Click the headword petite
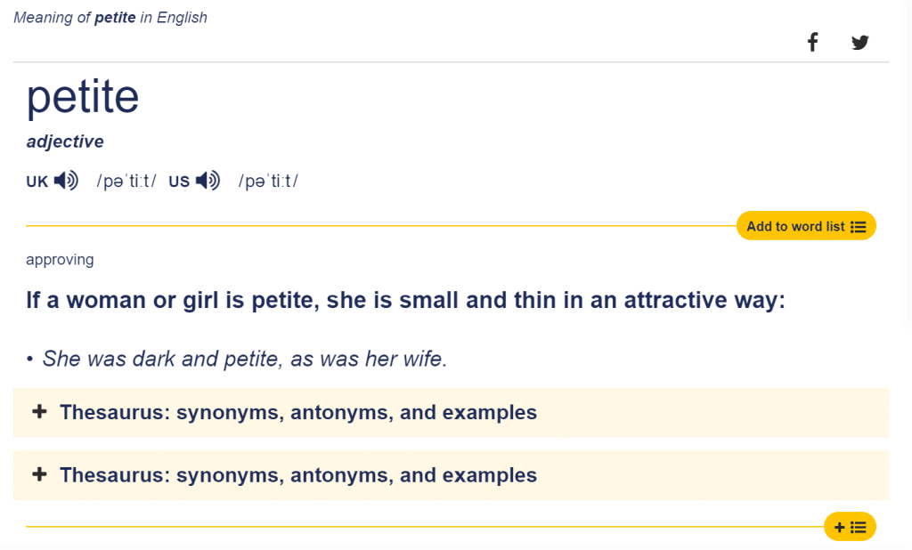 point(82,97)
